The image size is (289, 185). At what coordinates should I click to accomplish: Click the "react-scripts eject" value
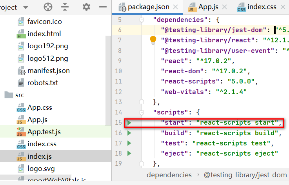(x=237, y=153)
